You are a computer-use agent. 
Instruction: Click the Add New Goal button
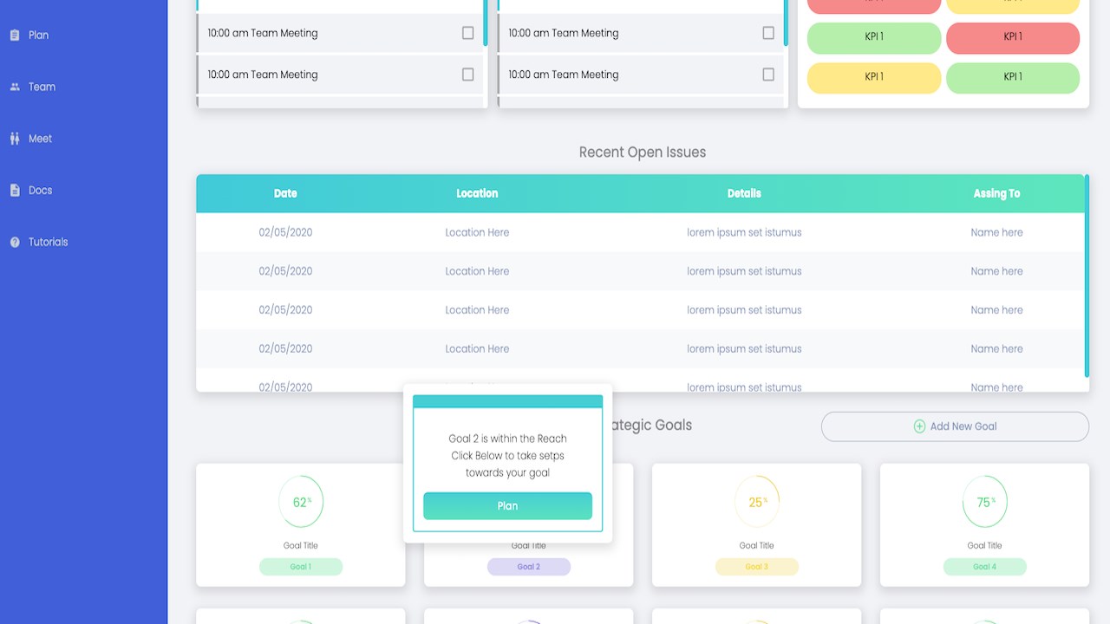click(955, 426)
